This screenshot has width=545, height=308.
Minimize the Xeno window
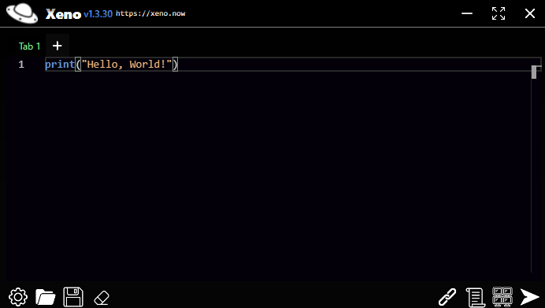(467, 13)
